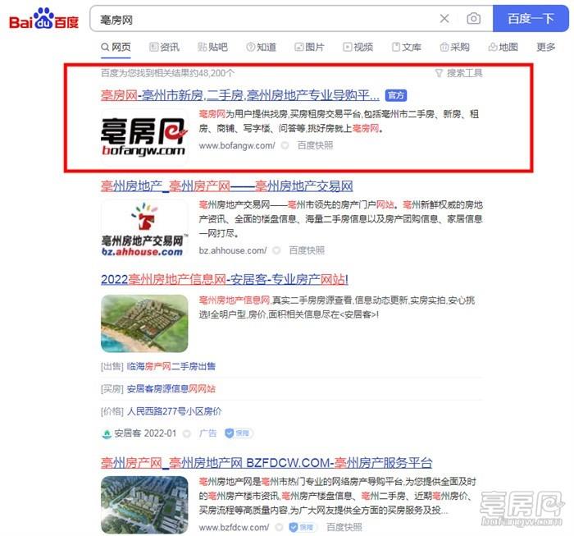Click the 安居客 2022-01 source text
Image resolution: width=574 pixels, height=536 pixels.
coord(145,433)
